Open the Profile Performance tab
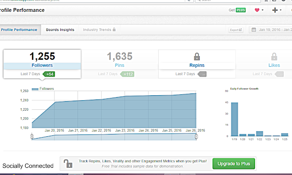292x175 pixels. [19, 30]
